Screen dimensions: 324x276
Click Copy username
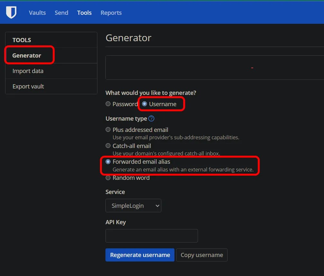(x=202, y=255)
